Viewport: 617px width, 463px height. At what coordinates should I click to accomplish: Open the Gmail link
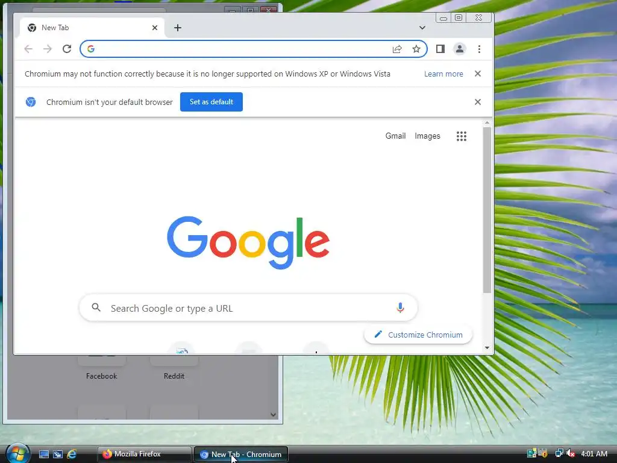tap(395, 136)
